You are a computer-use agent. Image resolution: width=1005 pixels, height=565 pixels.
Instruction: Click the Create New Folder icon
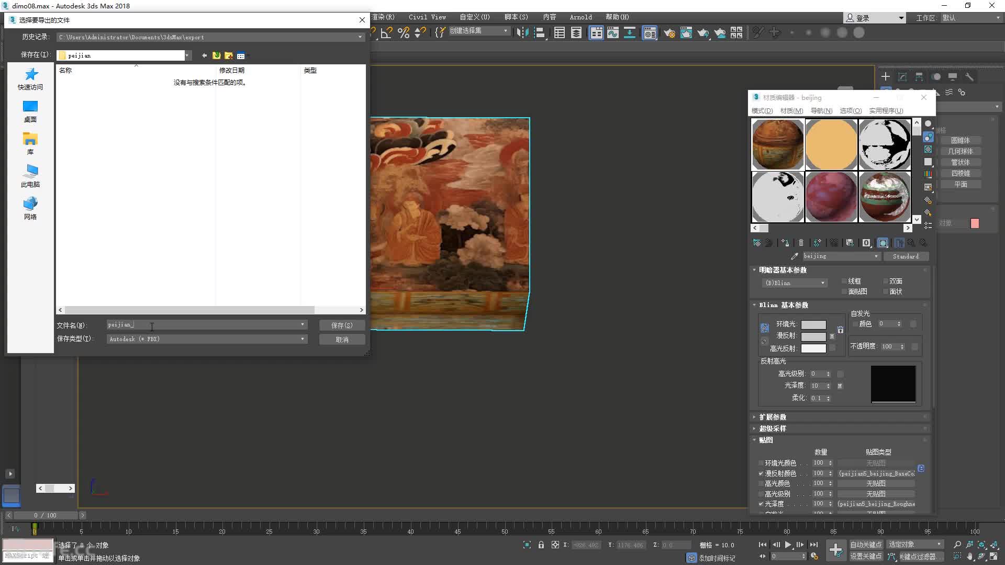[228, 55]
